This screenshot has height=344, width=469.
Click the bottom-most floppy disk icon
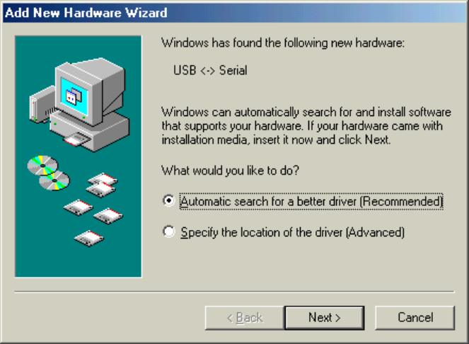[x=89, y=239]
